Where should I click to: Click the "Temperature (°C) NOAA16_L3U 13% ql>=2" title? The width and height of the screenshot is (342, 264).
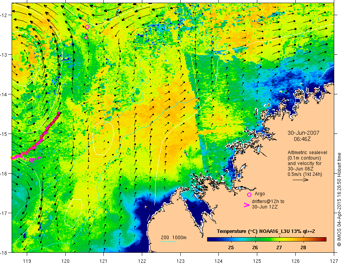(x=266, y=231)
